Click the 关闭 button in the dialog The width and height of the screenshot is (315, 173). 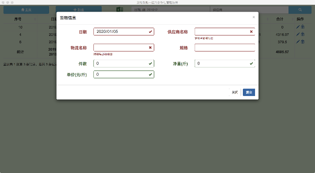[x=235, y=92]
